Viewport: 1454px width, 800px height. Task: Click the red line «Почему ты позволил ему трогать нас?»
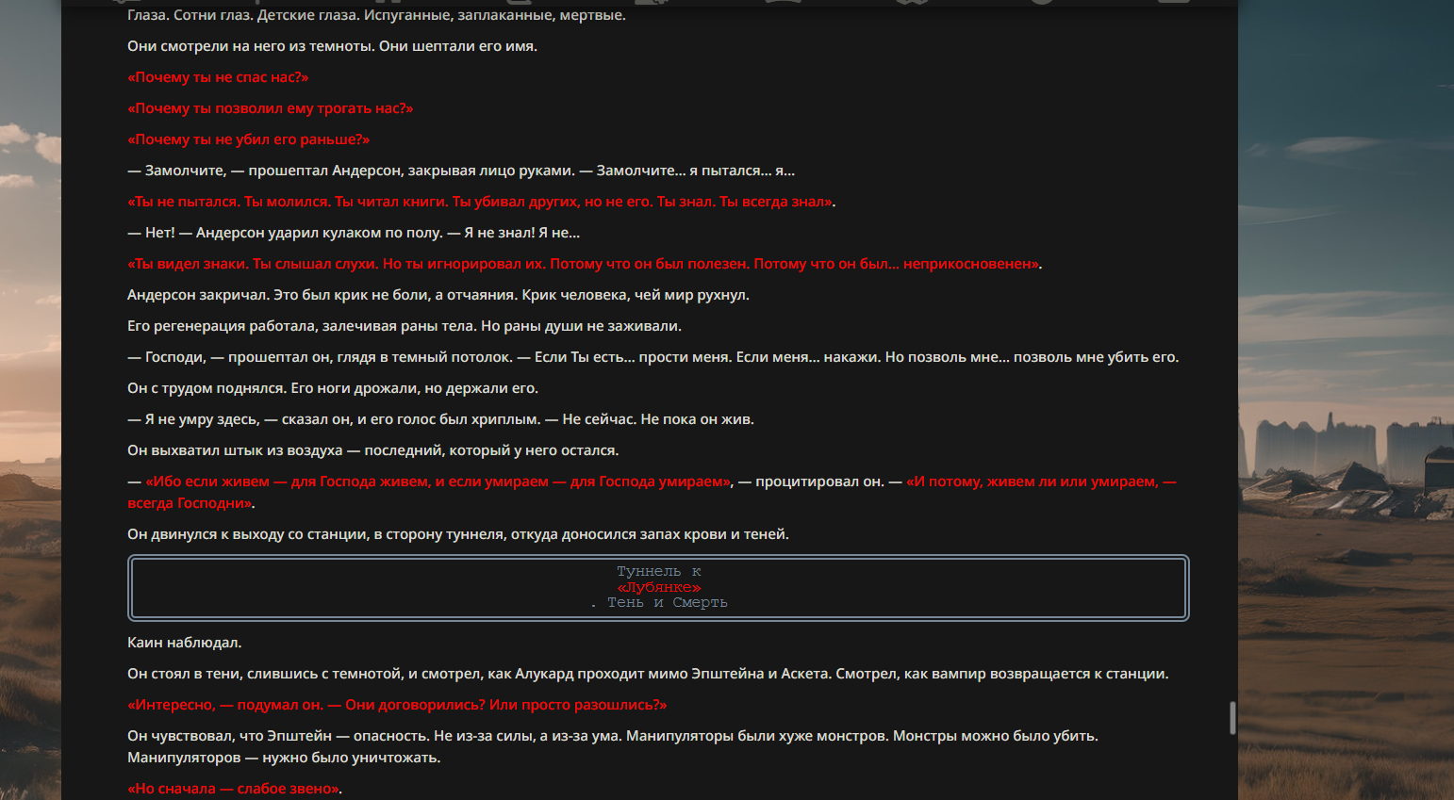270,108
